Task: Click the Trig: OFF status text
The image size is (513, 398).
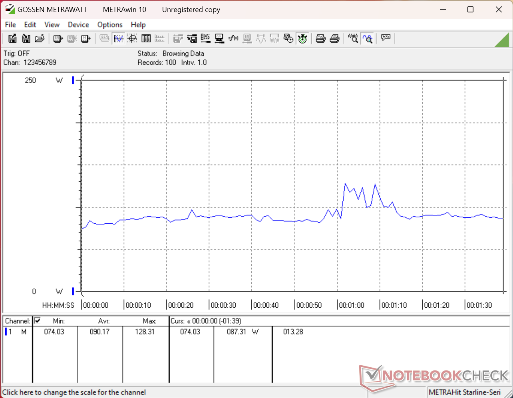Action: coord(17,54)
